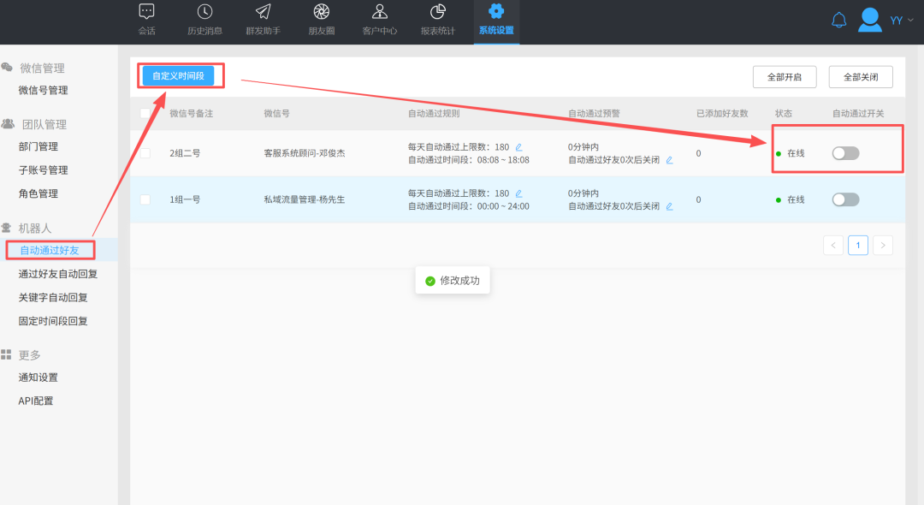
Task: Go to previous page arrow
Action: point(833,245)
